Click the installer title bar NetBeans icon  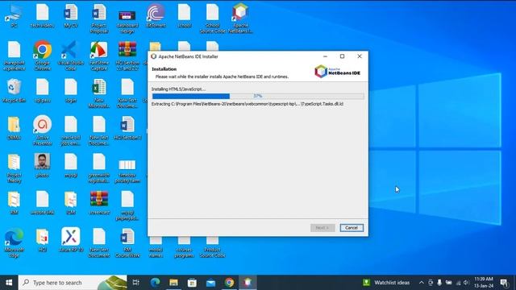tap(153, 56)
